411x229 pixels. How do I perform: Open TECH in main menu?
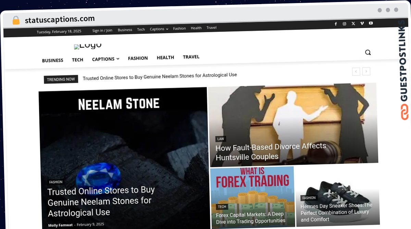(x=77, y=60)
